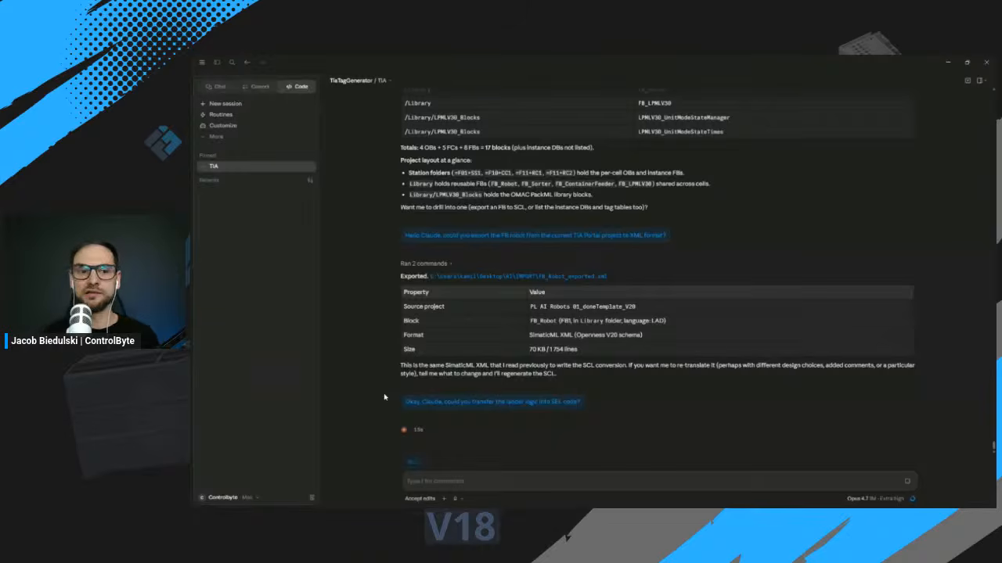Image resolution: width=1002 pixels, height=563 pixels.
Task: Start a New session
Action: click(x=221, y=104)
